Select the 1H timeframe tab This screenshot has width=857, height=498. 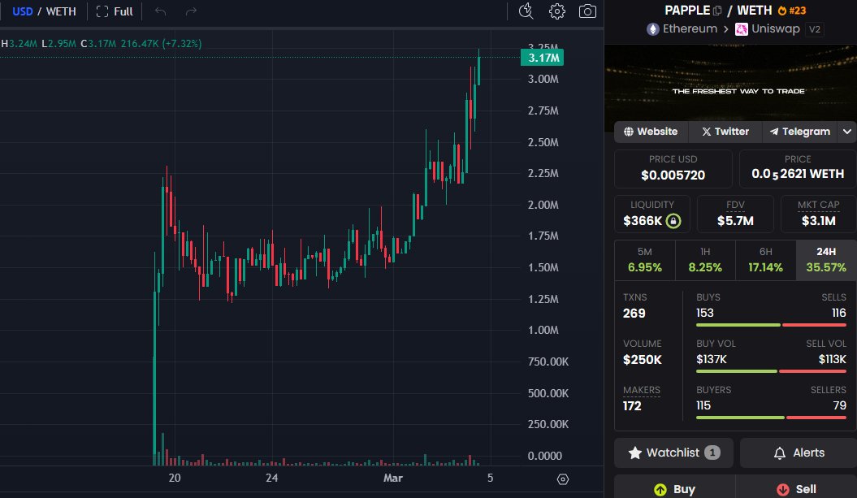pos(705,260)
